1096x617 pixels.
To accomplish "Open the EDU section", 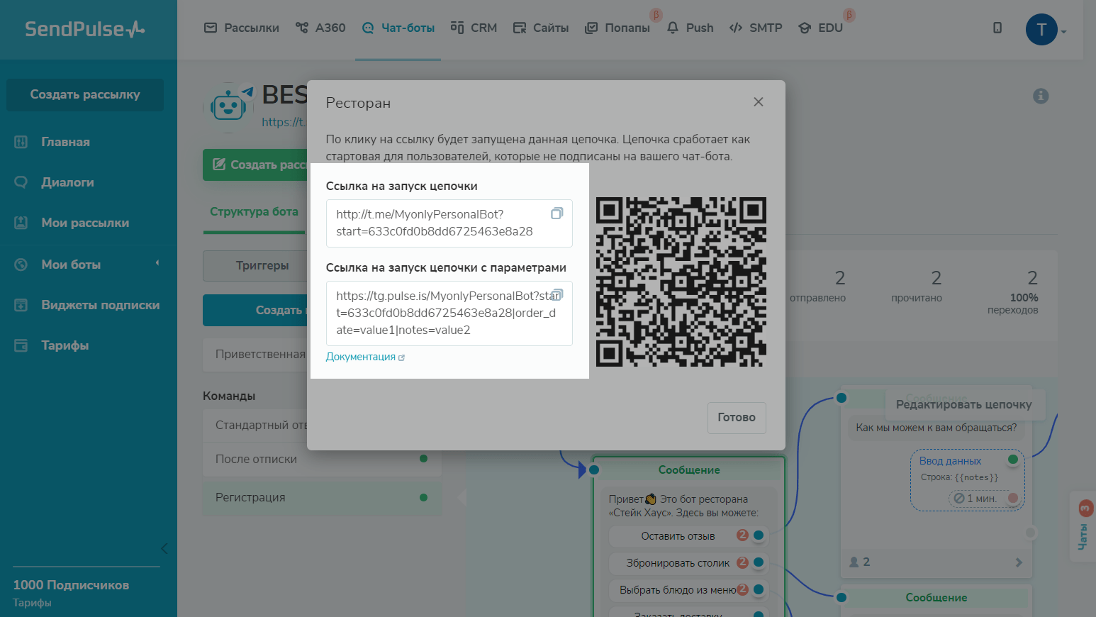I will coord(821,28).
